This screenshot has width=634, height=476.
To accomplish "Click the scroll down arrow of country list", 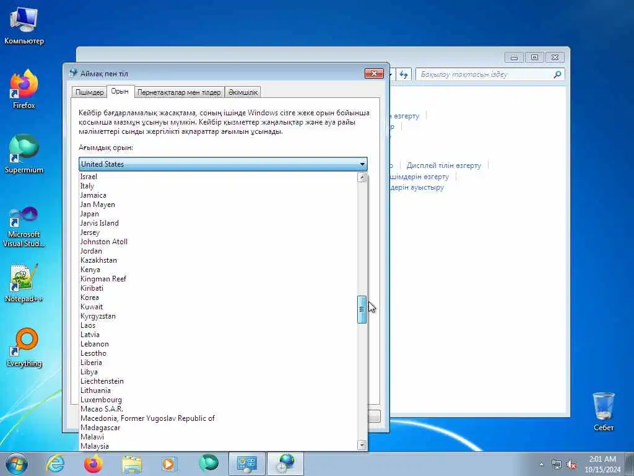I will click(x=362, y=445).
